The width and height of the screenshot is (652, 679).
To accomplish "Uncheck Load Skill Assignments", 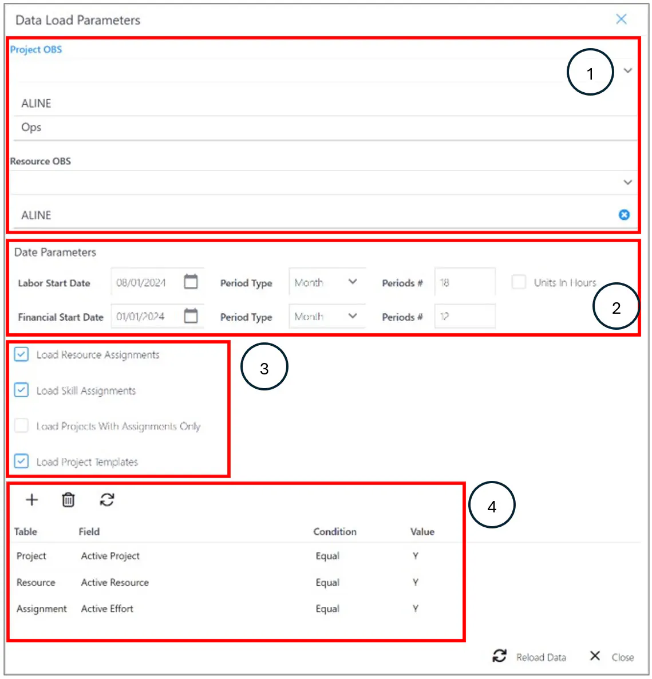I will (x=21, y=390).
